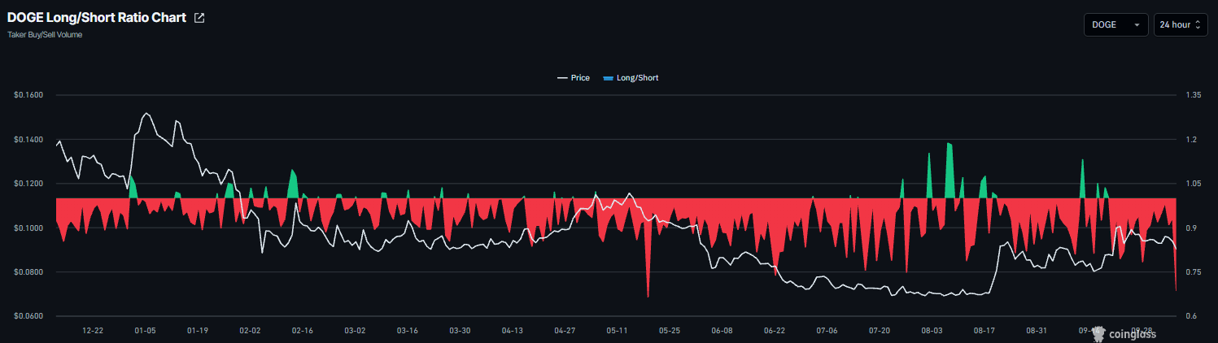This screenshot has width=1218, height=343.
Task: Click the 01-05 date axis label
Action: click(145, 331)
